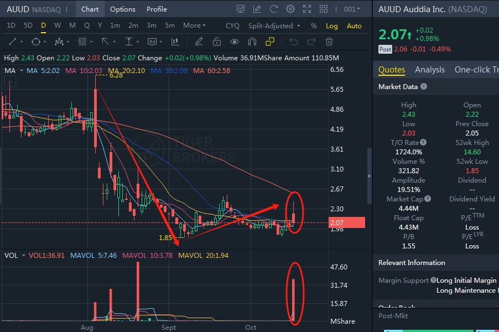The image size is (499, 332).
Task: Select the price range measure tool
Action: pyautogui.click(x=128, y=41)
